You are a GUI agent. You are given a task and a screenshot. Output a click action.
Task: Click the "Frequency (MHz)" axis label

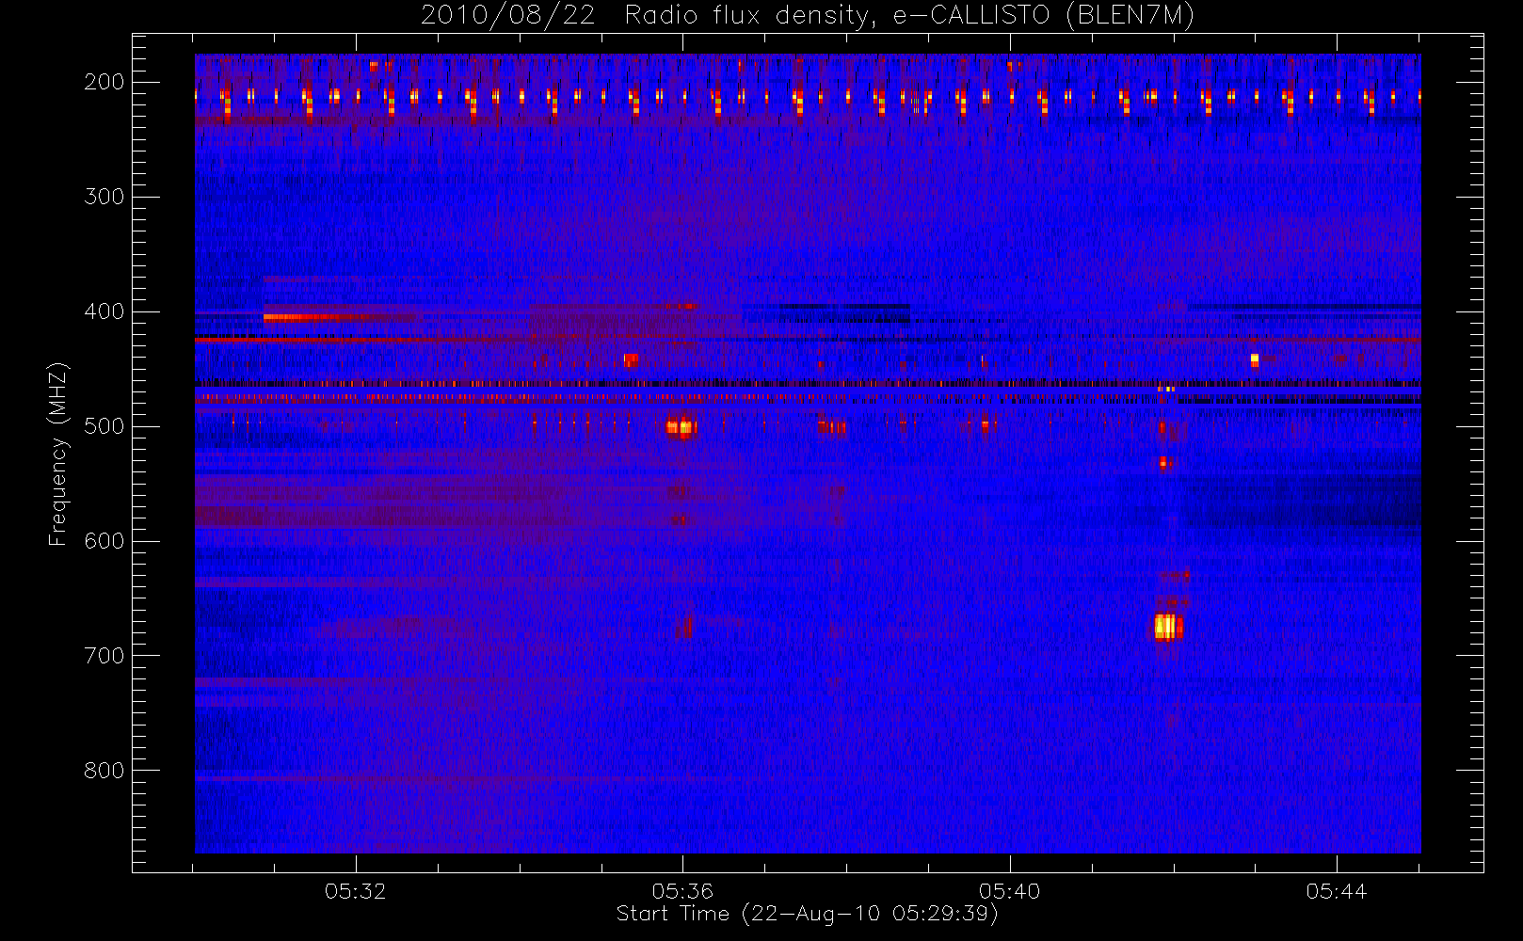(58, 454)
